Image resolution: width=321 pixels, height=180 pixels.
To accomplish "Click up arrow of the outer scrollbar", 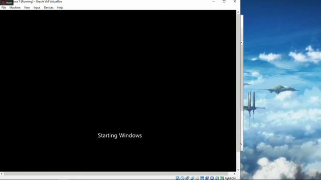I will click(x=242, y=43).
